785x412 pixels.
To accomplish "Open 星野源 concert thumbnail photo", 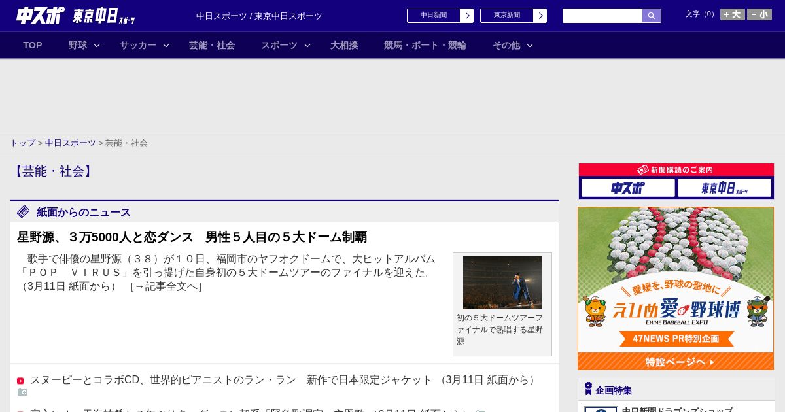I will coord(502,283).
